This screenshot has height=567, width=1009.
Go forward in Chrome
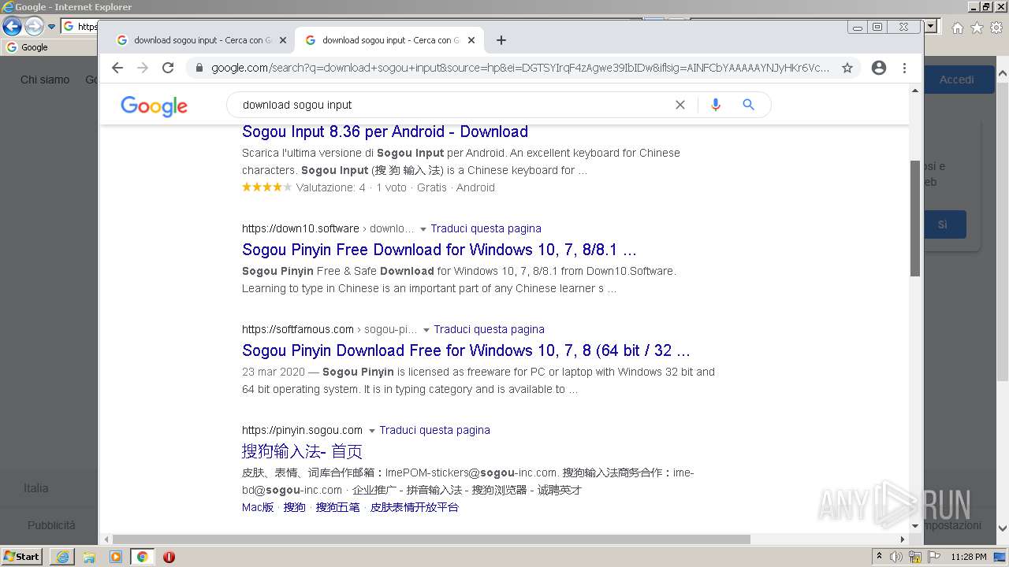tap(143, 68)
